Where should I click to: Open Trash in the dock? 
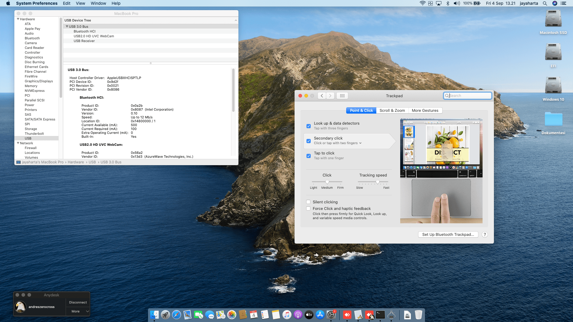[418, 315]
